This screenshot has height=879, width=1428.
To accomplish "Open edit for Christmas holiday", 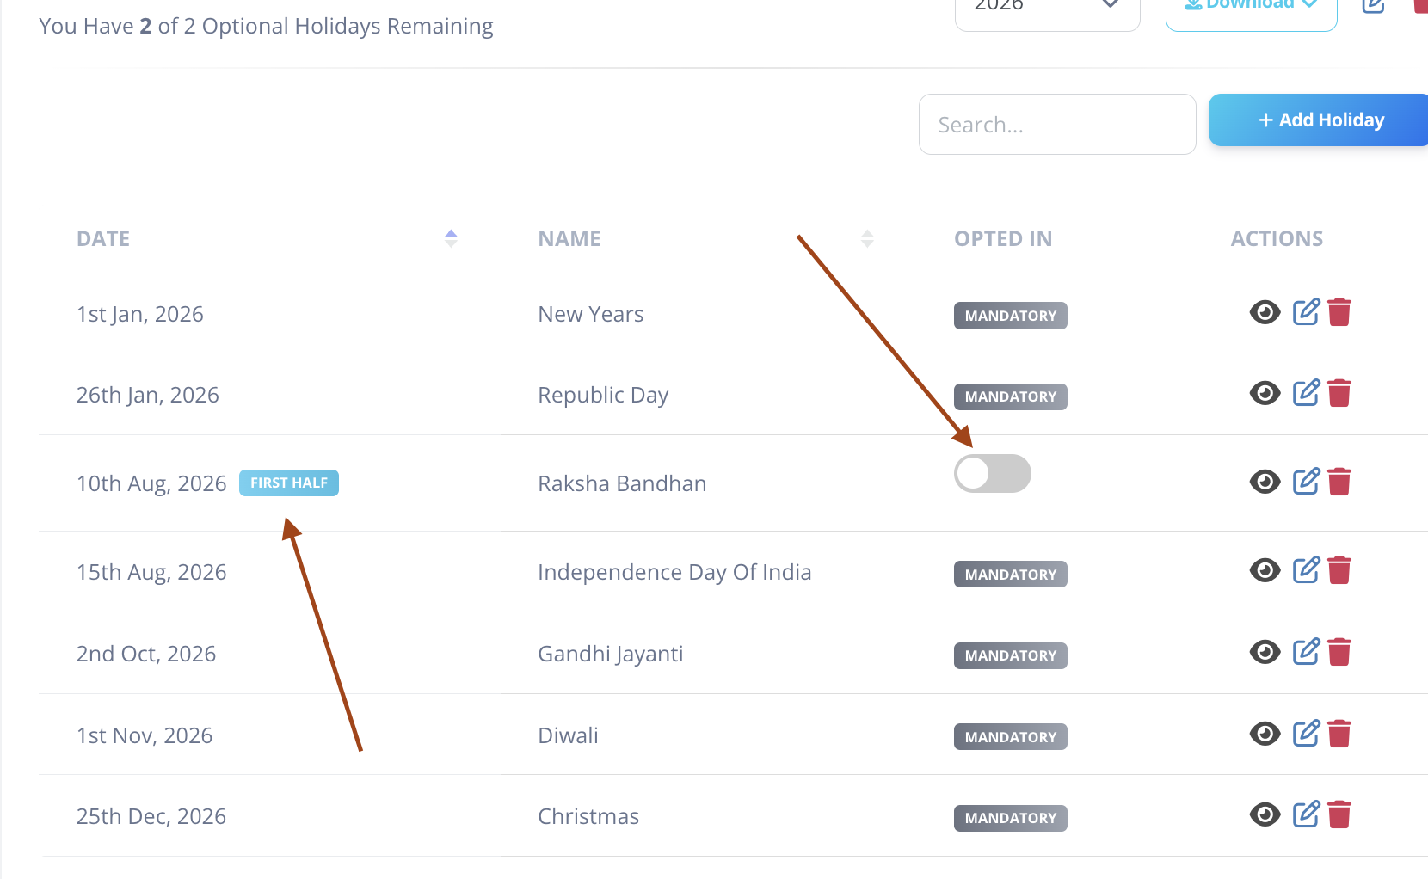I will coord(1306,814).
